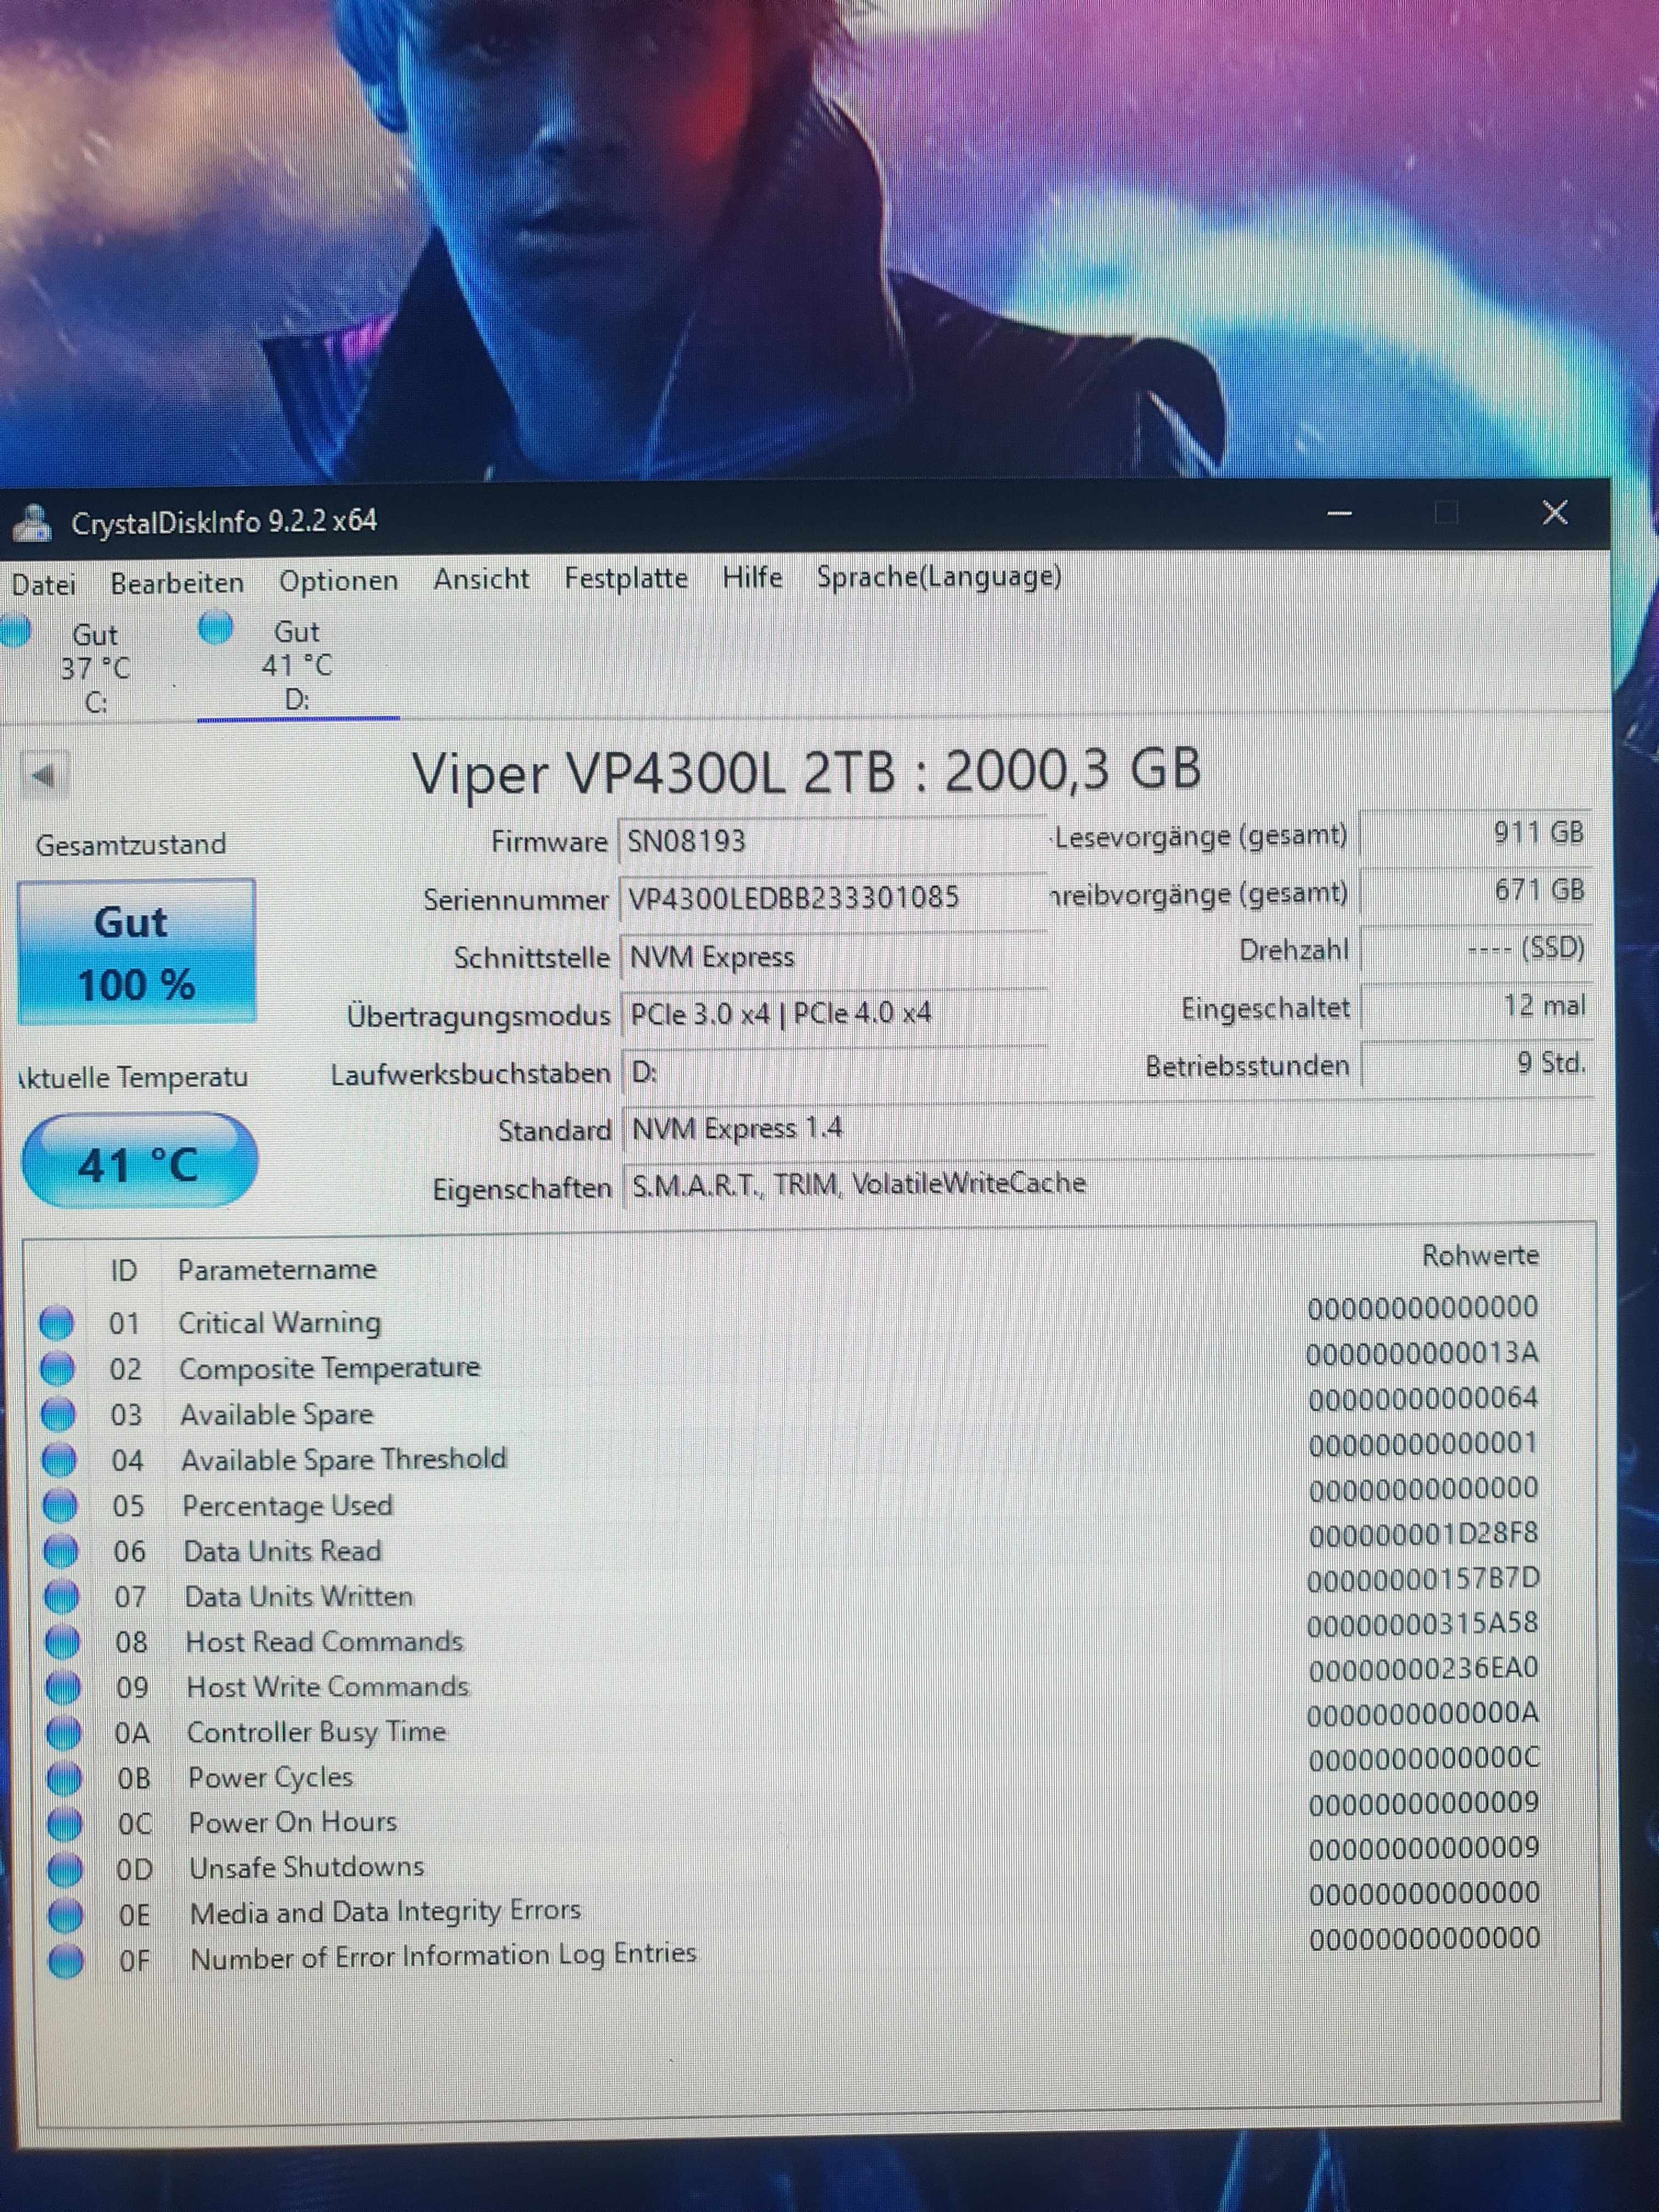The image size is (1659, 2212).
Task: Switch to the C: drive tab
Action: 94,669
